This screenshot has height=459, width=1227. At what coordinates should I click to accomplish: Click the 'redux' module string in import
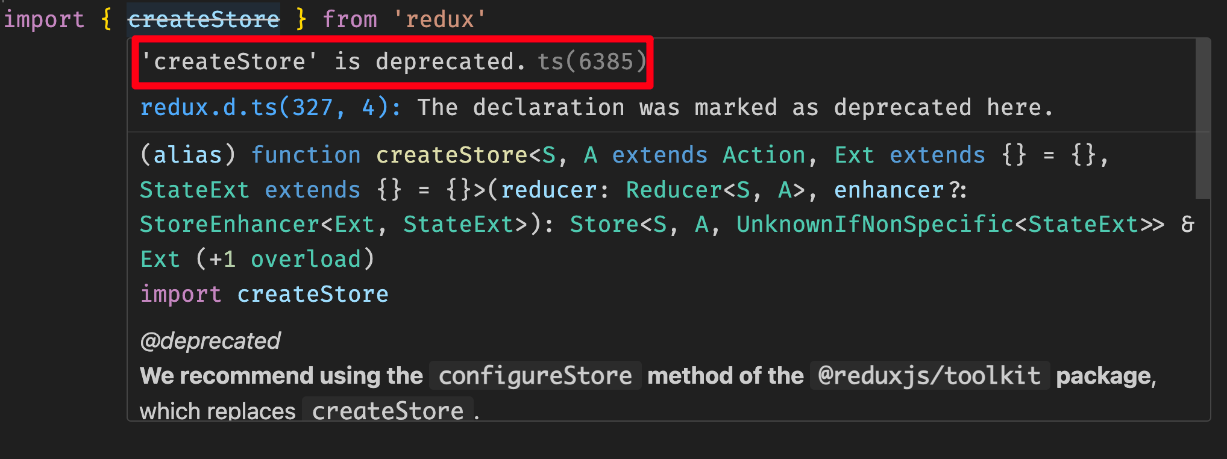coord(439,19)
